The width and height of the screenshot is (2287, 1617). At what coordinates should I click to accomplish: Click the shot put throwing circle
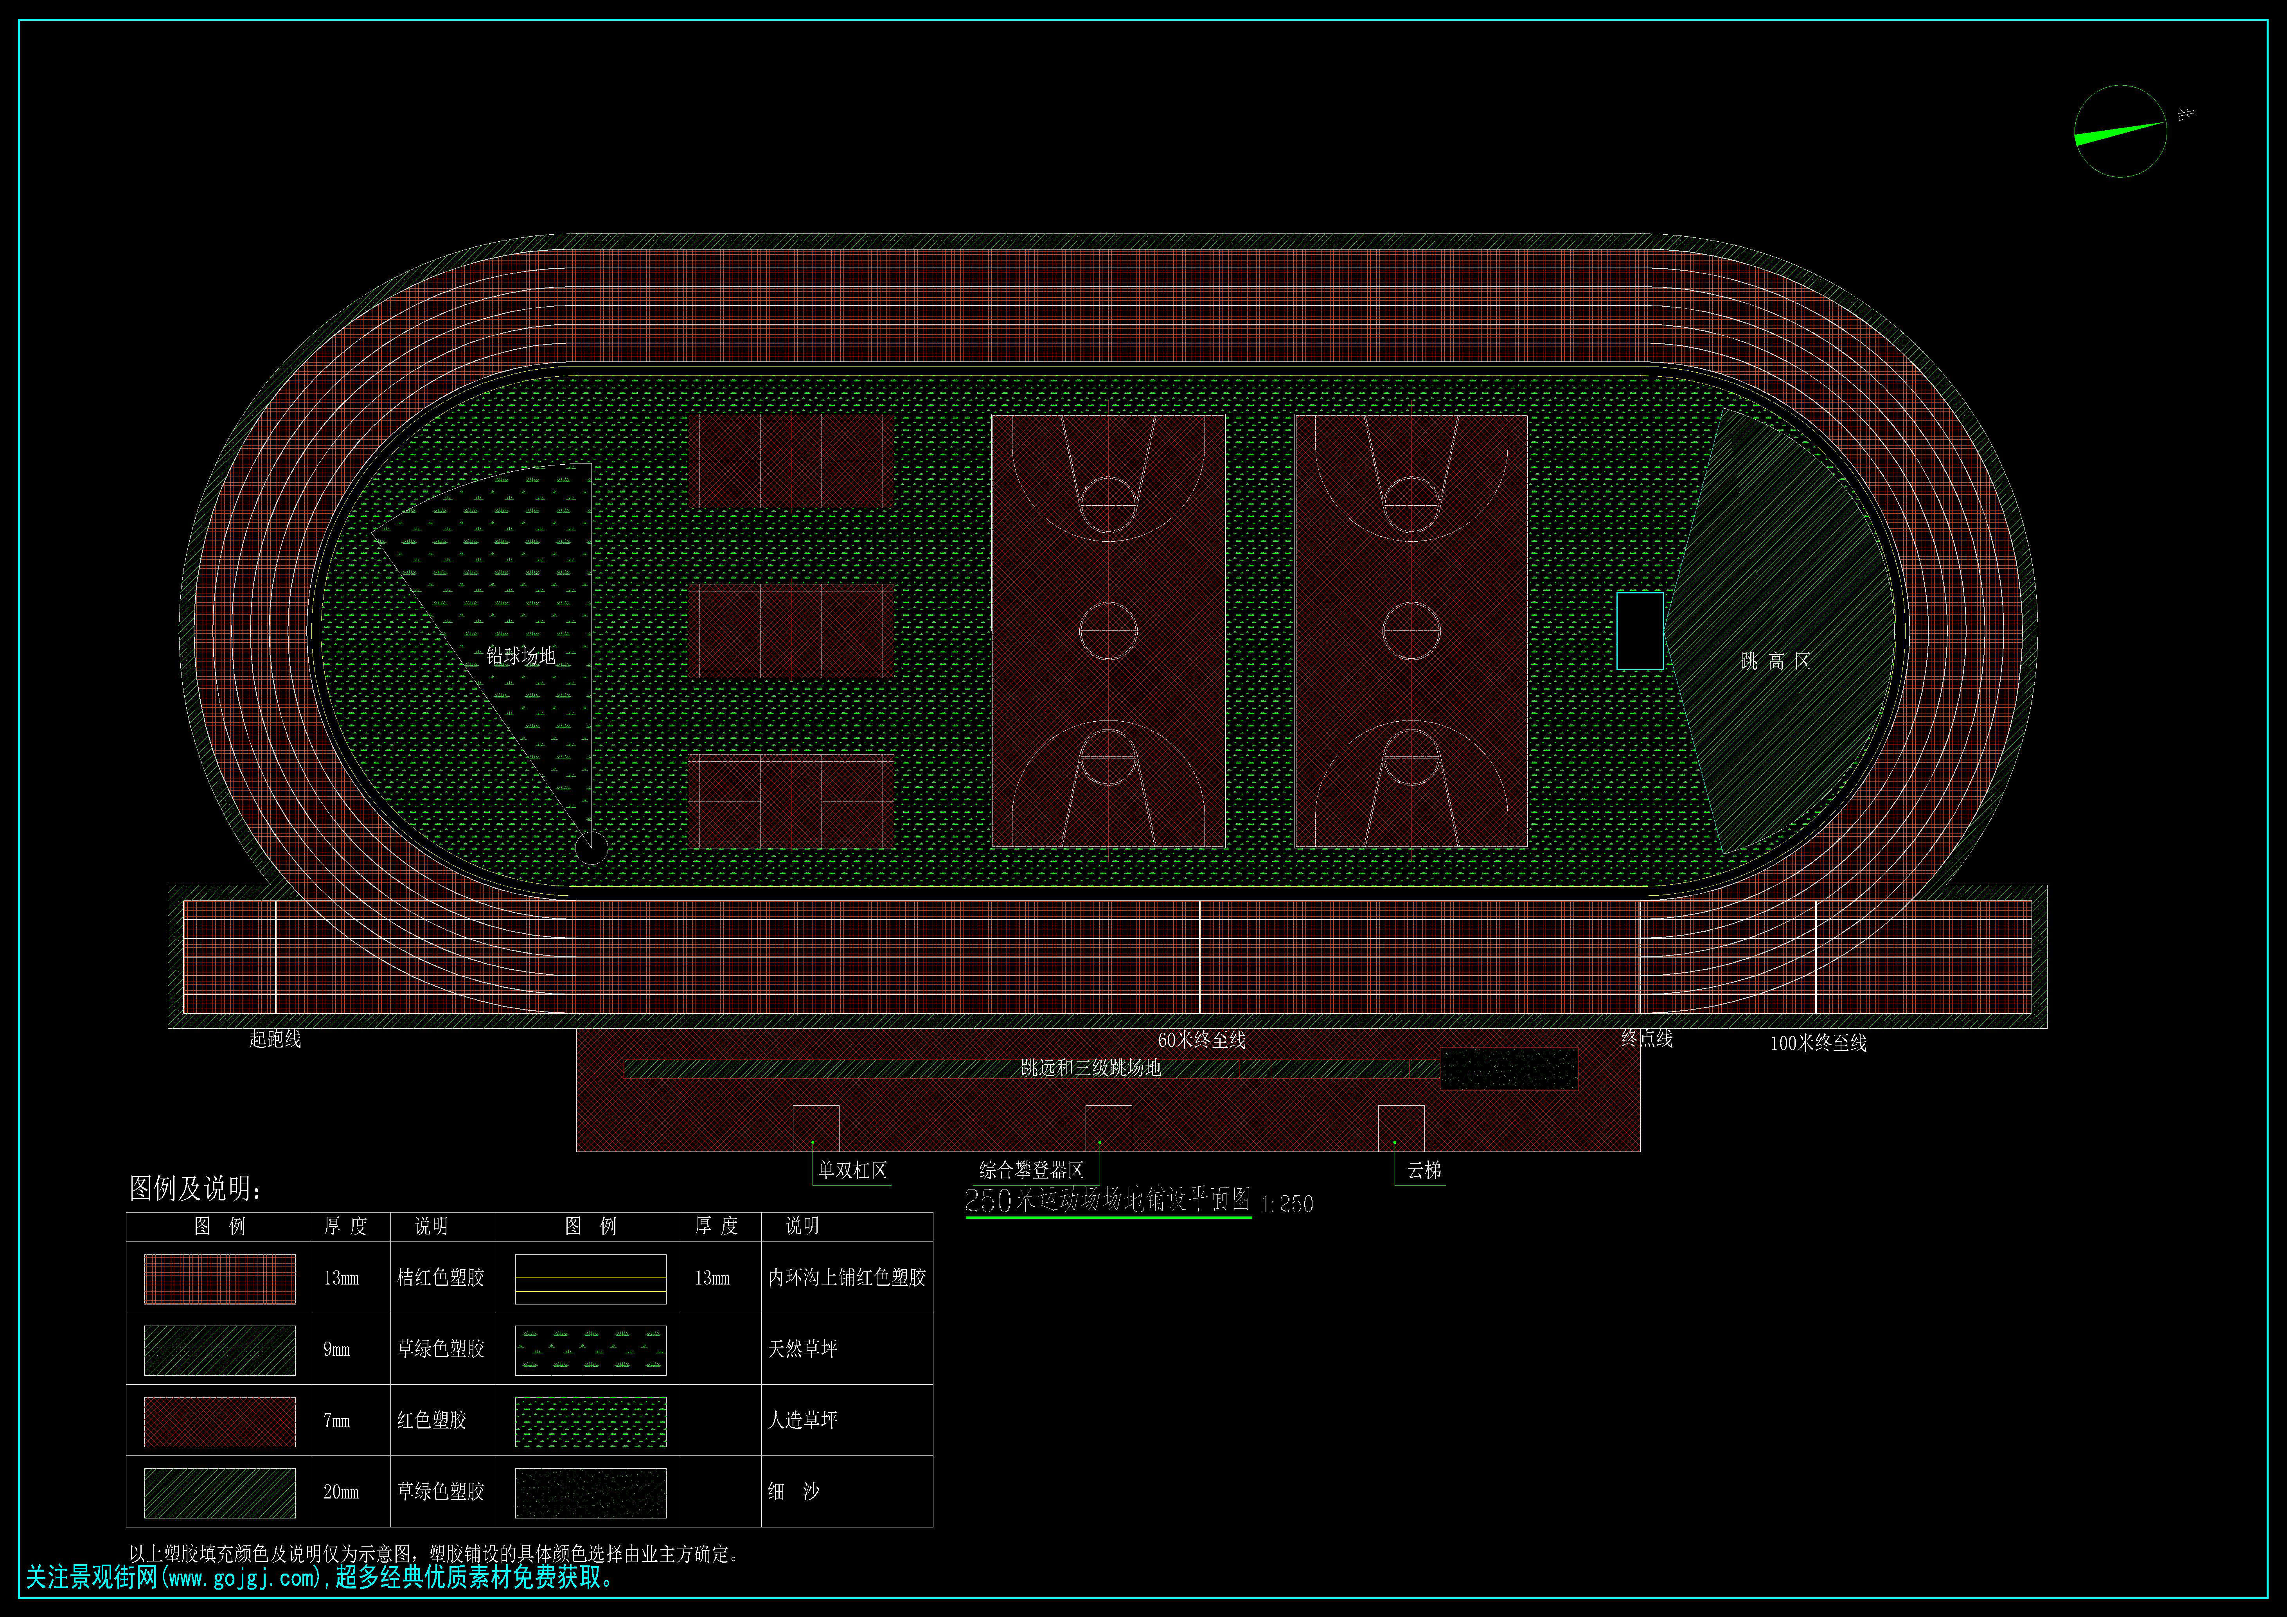591,848
